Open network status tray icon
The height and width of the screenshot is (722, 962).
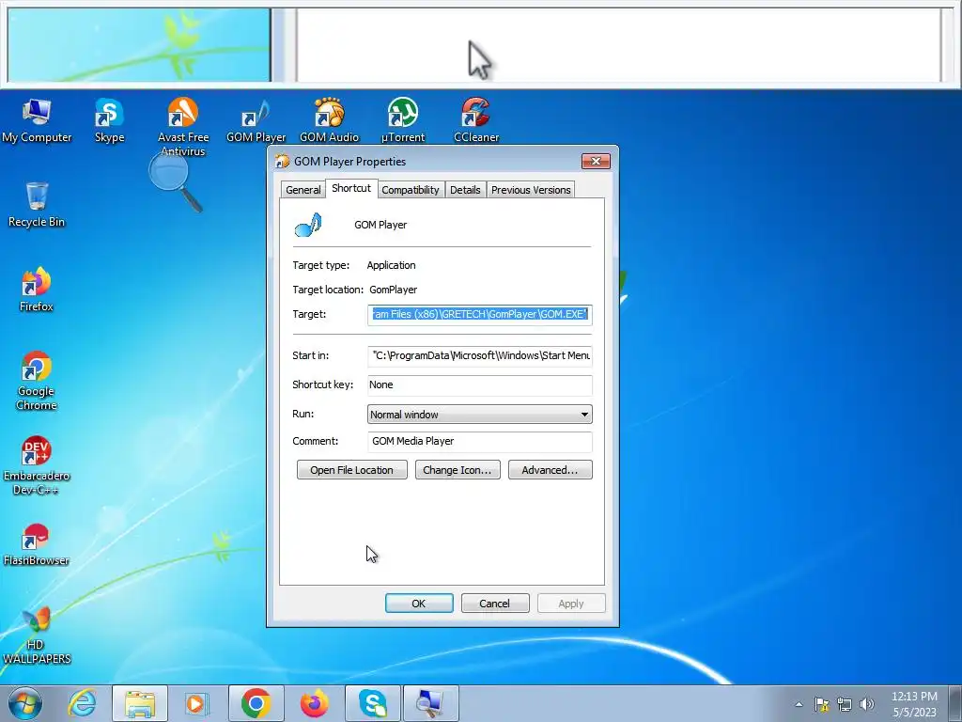[x=845, y=704]
